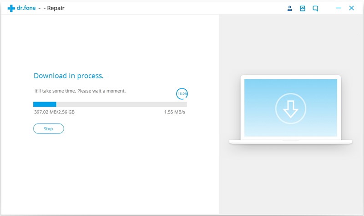Click the '1.55 MB/s' speed readout
Image resolution: width=364 pixels, height=216 pixels.
[x=175, y=112]
